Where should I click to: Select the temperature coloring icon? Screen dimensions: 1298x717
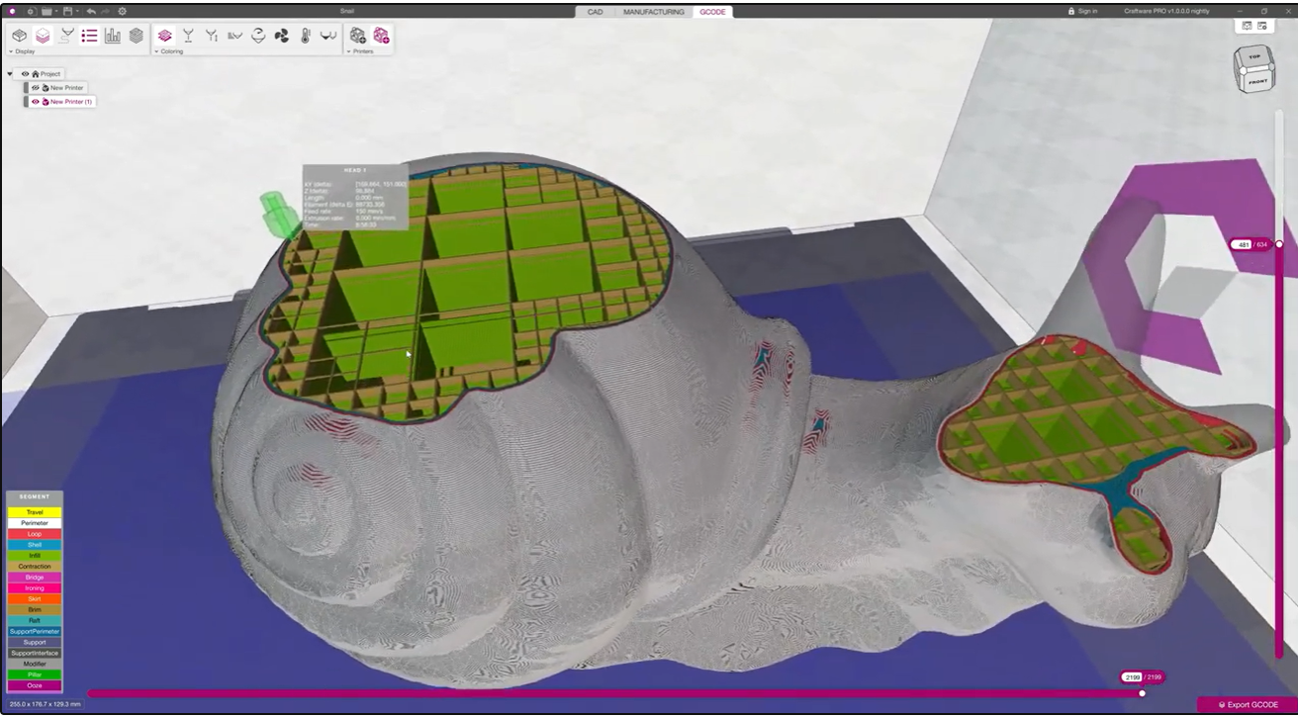point(305,36)
